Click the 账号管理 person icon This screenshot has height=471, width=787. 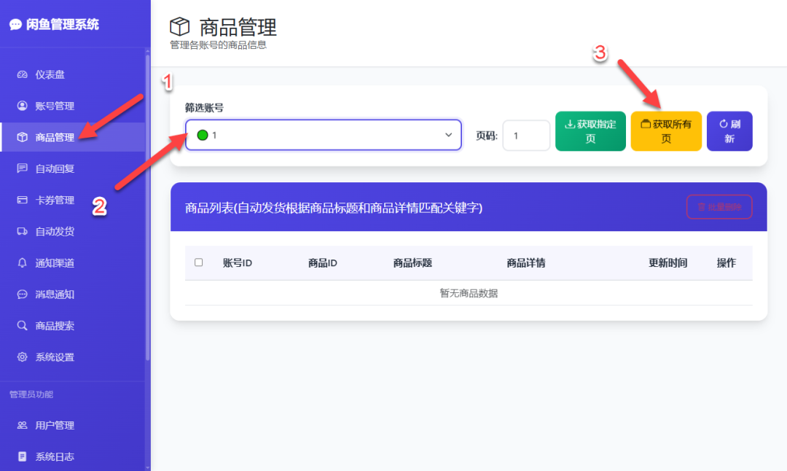tap(22, 106)
